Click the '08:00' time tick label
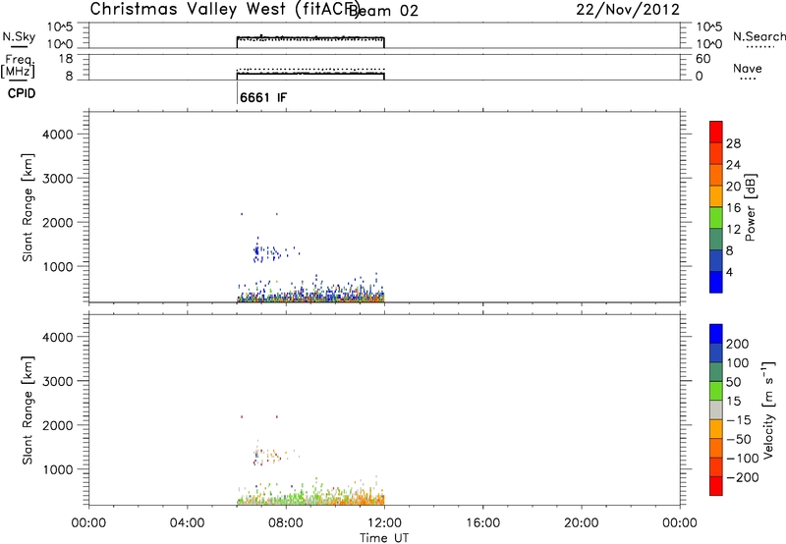The width and height of the screenshot is (786, 544). tap(286, 523)
